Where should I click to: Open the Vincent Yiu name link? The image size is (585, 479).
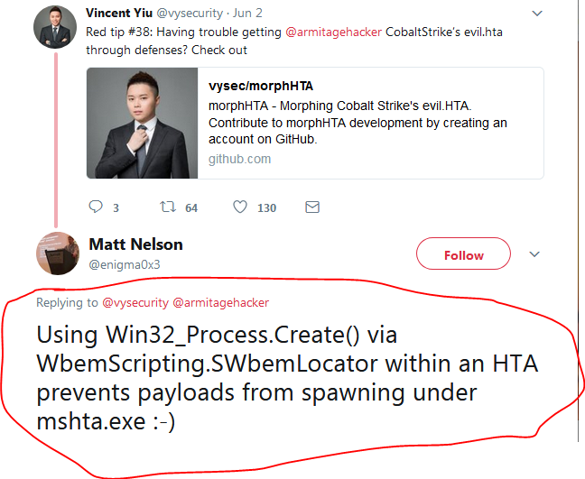click(x=119, y=13)
